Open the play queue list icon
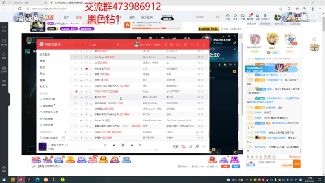This screenshot has height=183, width=325. click(x=204, y=147)
